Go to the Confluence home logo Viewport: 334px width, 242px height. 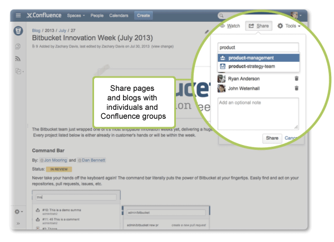click(44, 16)
